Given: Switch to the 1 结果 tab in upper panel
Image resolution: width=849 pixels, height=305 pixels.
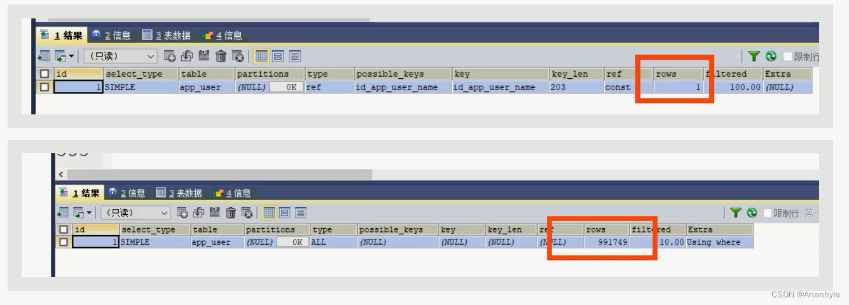Looking at the screenshot, I should click(x=61, y=36).
